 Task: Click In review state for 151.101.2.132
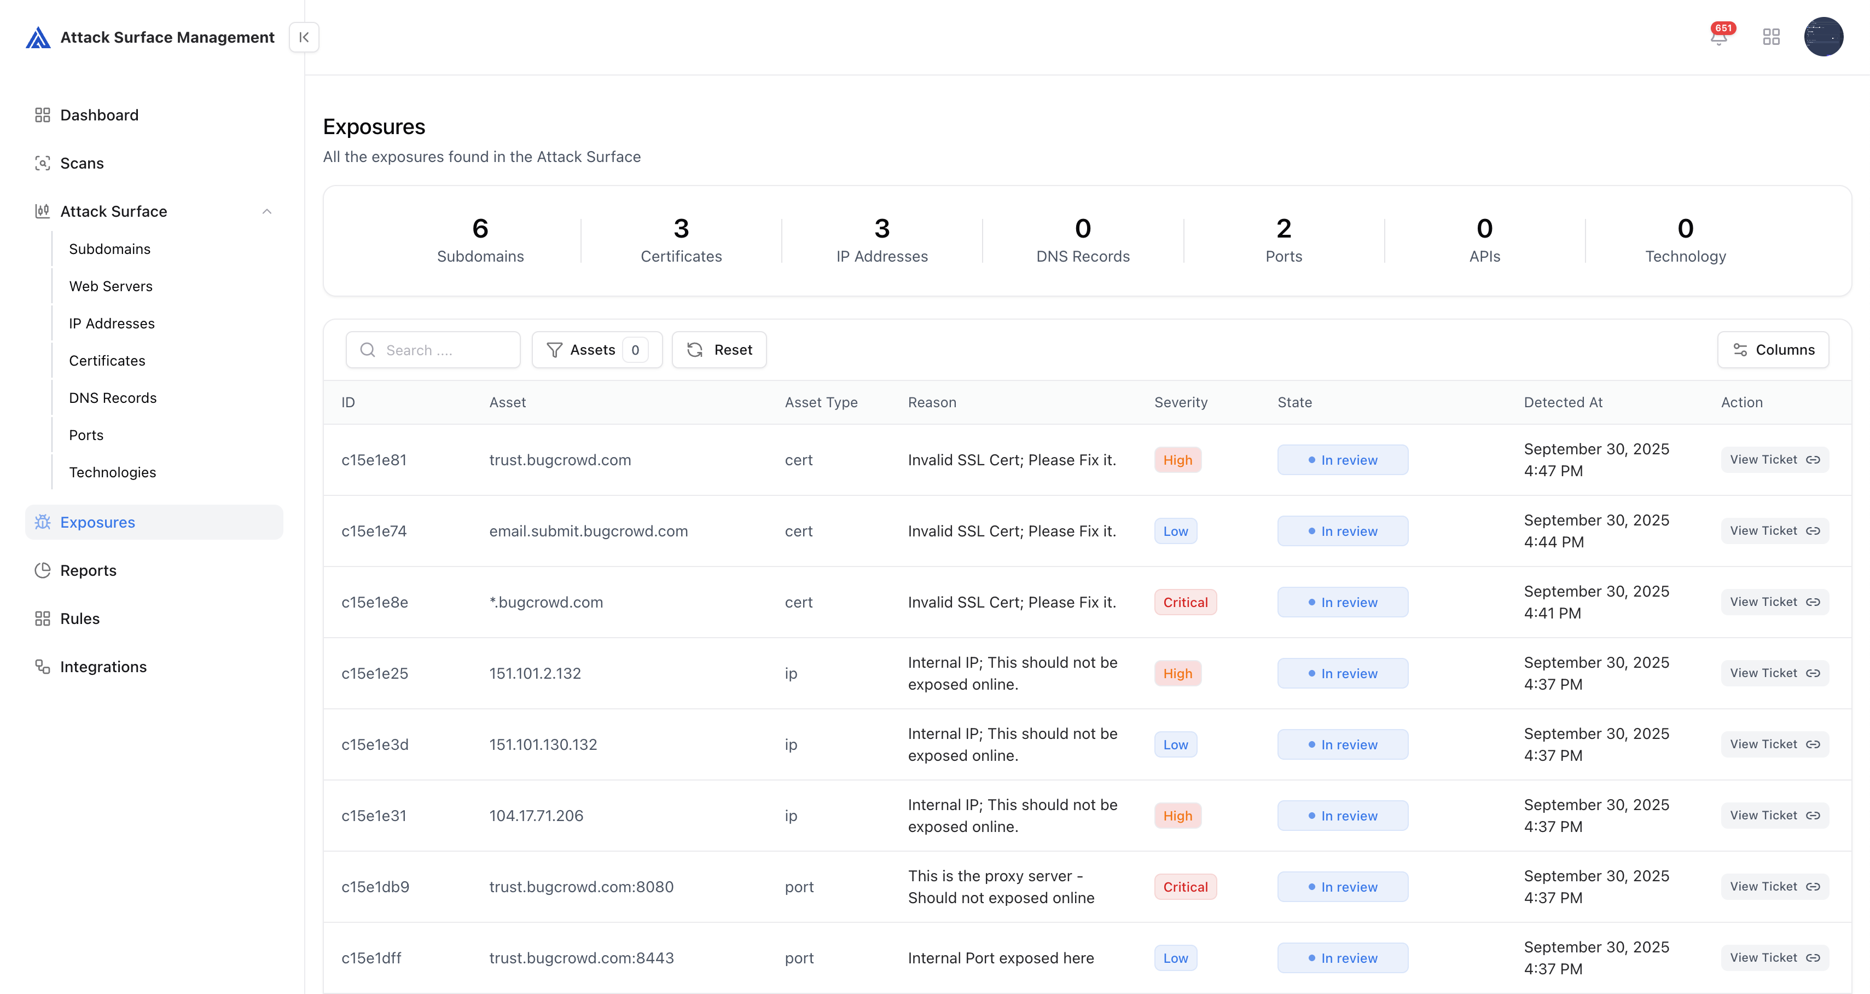click(x=1342, y=674)
